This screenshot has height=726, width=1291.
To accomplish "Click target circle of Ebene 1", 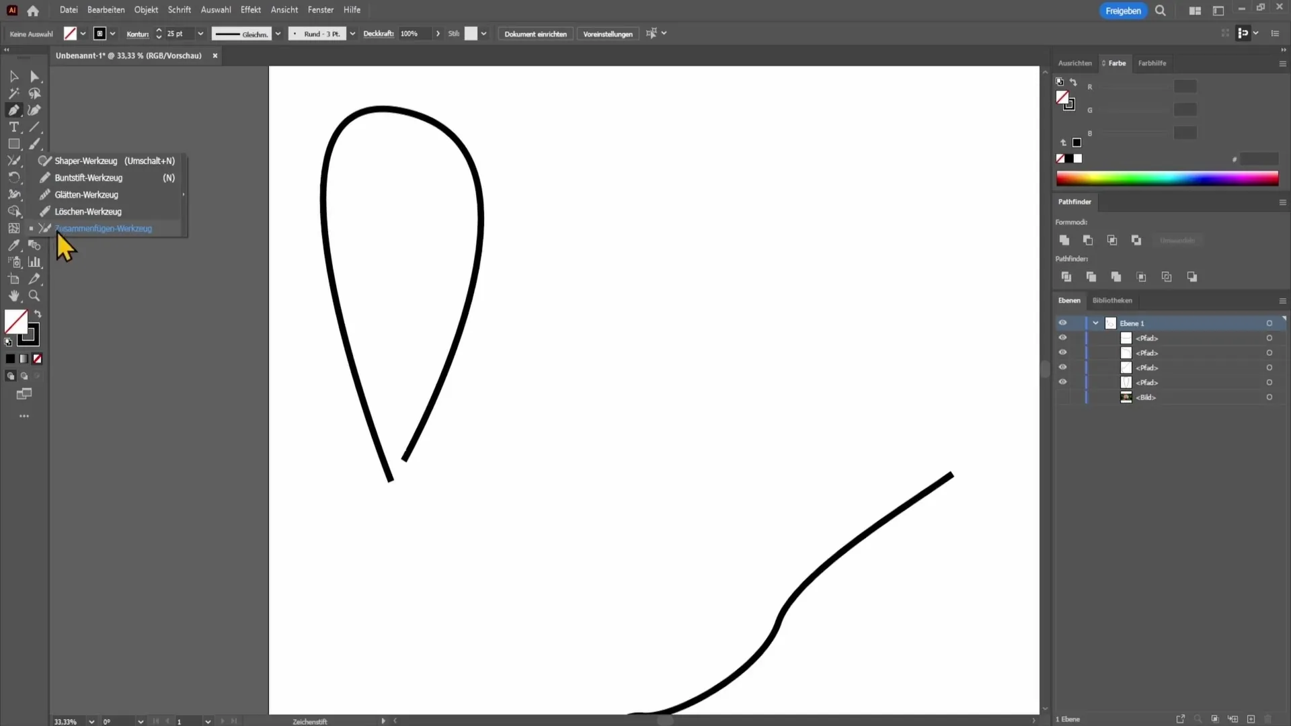I will point(1269,323).
